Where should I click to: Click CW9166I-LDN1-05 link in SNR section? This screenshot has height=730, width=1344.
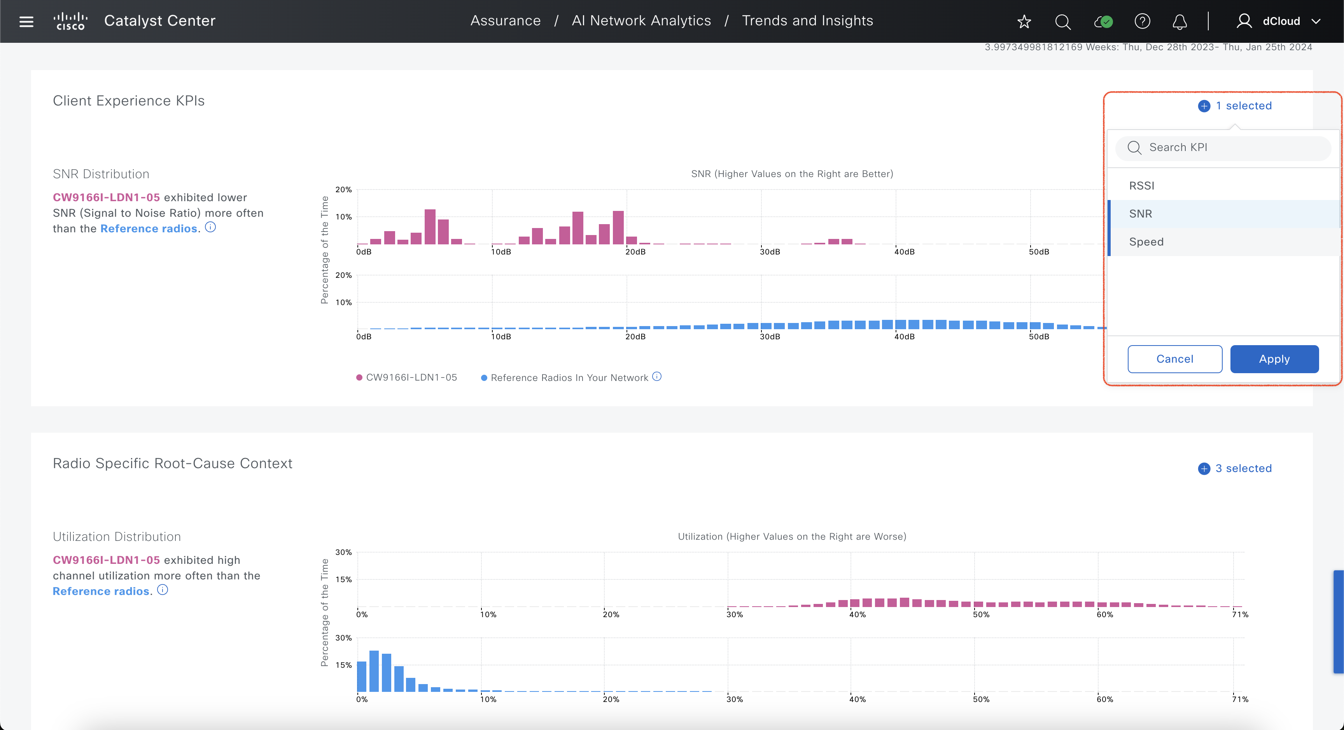107,197
